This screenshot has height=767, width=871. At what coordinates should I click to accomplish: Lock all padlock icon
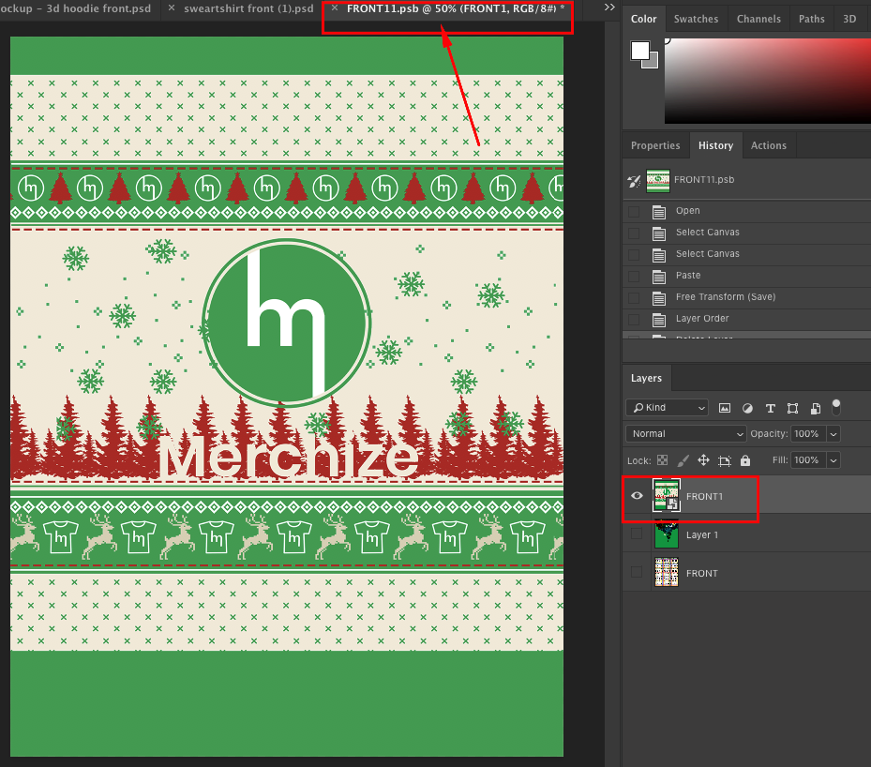(745, 460)
